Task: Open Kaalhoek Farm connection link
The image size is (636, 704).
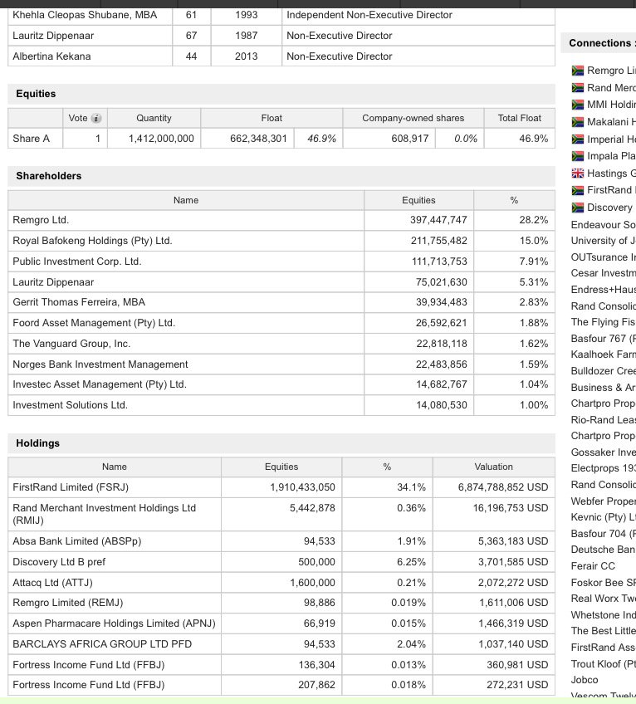Action: [x=604, y=354]
